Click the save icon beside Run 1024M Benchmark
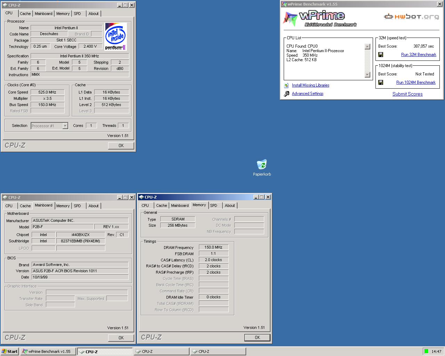Image resolution: width=445 pixels, height=356 pixels. click(x=381, y=82)
